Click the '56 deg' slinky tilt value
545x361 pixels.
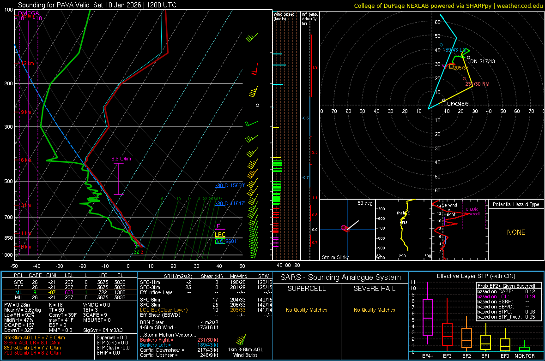[x=364, y=203]
